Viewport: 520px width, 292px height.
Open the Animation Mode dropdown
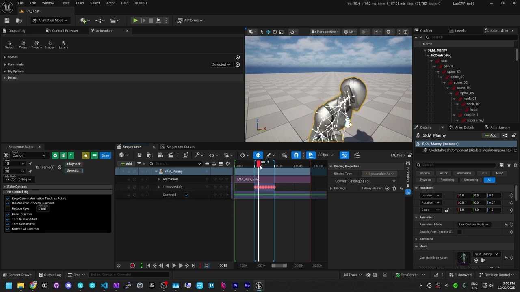click(50, 20)
